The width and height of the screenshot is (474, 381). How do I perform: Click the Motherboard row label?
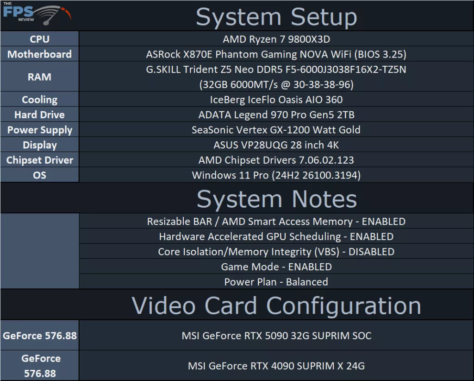point(40,54)
